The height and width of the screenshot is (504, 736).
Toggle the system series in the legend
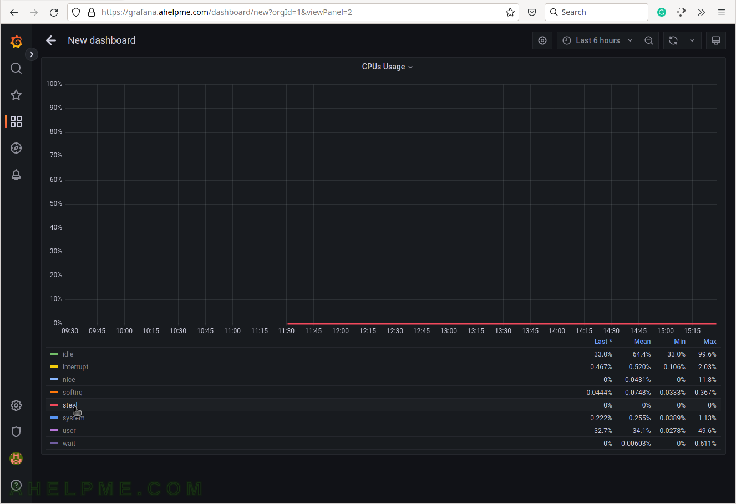click(x=73, y=418)
